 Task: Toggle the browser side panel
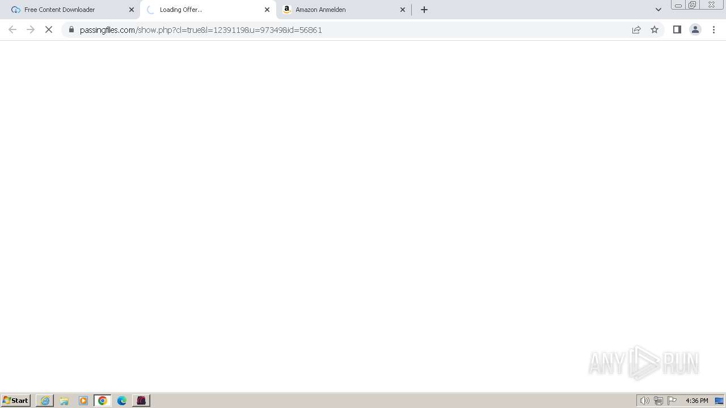point(677,29)
